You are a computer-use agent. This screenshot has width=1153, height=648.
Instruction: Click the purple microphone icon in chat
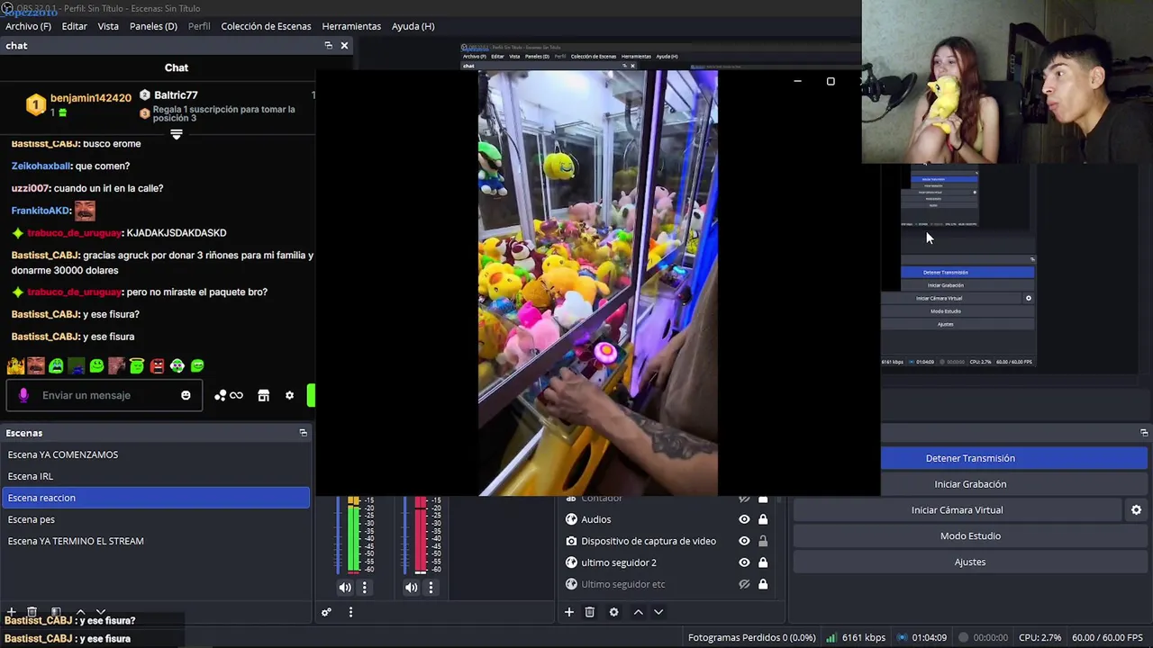pyautogui.click(x=23, y=395)
